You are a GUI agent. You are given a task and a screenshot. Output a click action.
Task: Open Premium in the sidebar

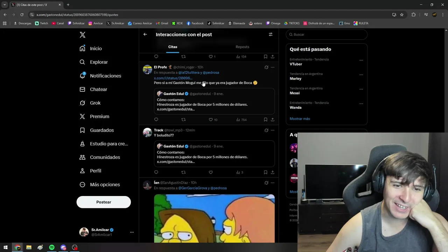pos(94,117)
